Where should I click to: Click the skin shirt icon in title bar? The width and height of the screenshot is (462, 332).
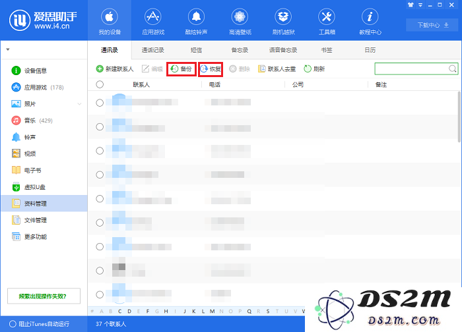pos(411,5)
